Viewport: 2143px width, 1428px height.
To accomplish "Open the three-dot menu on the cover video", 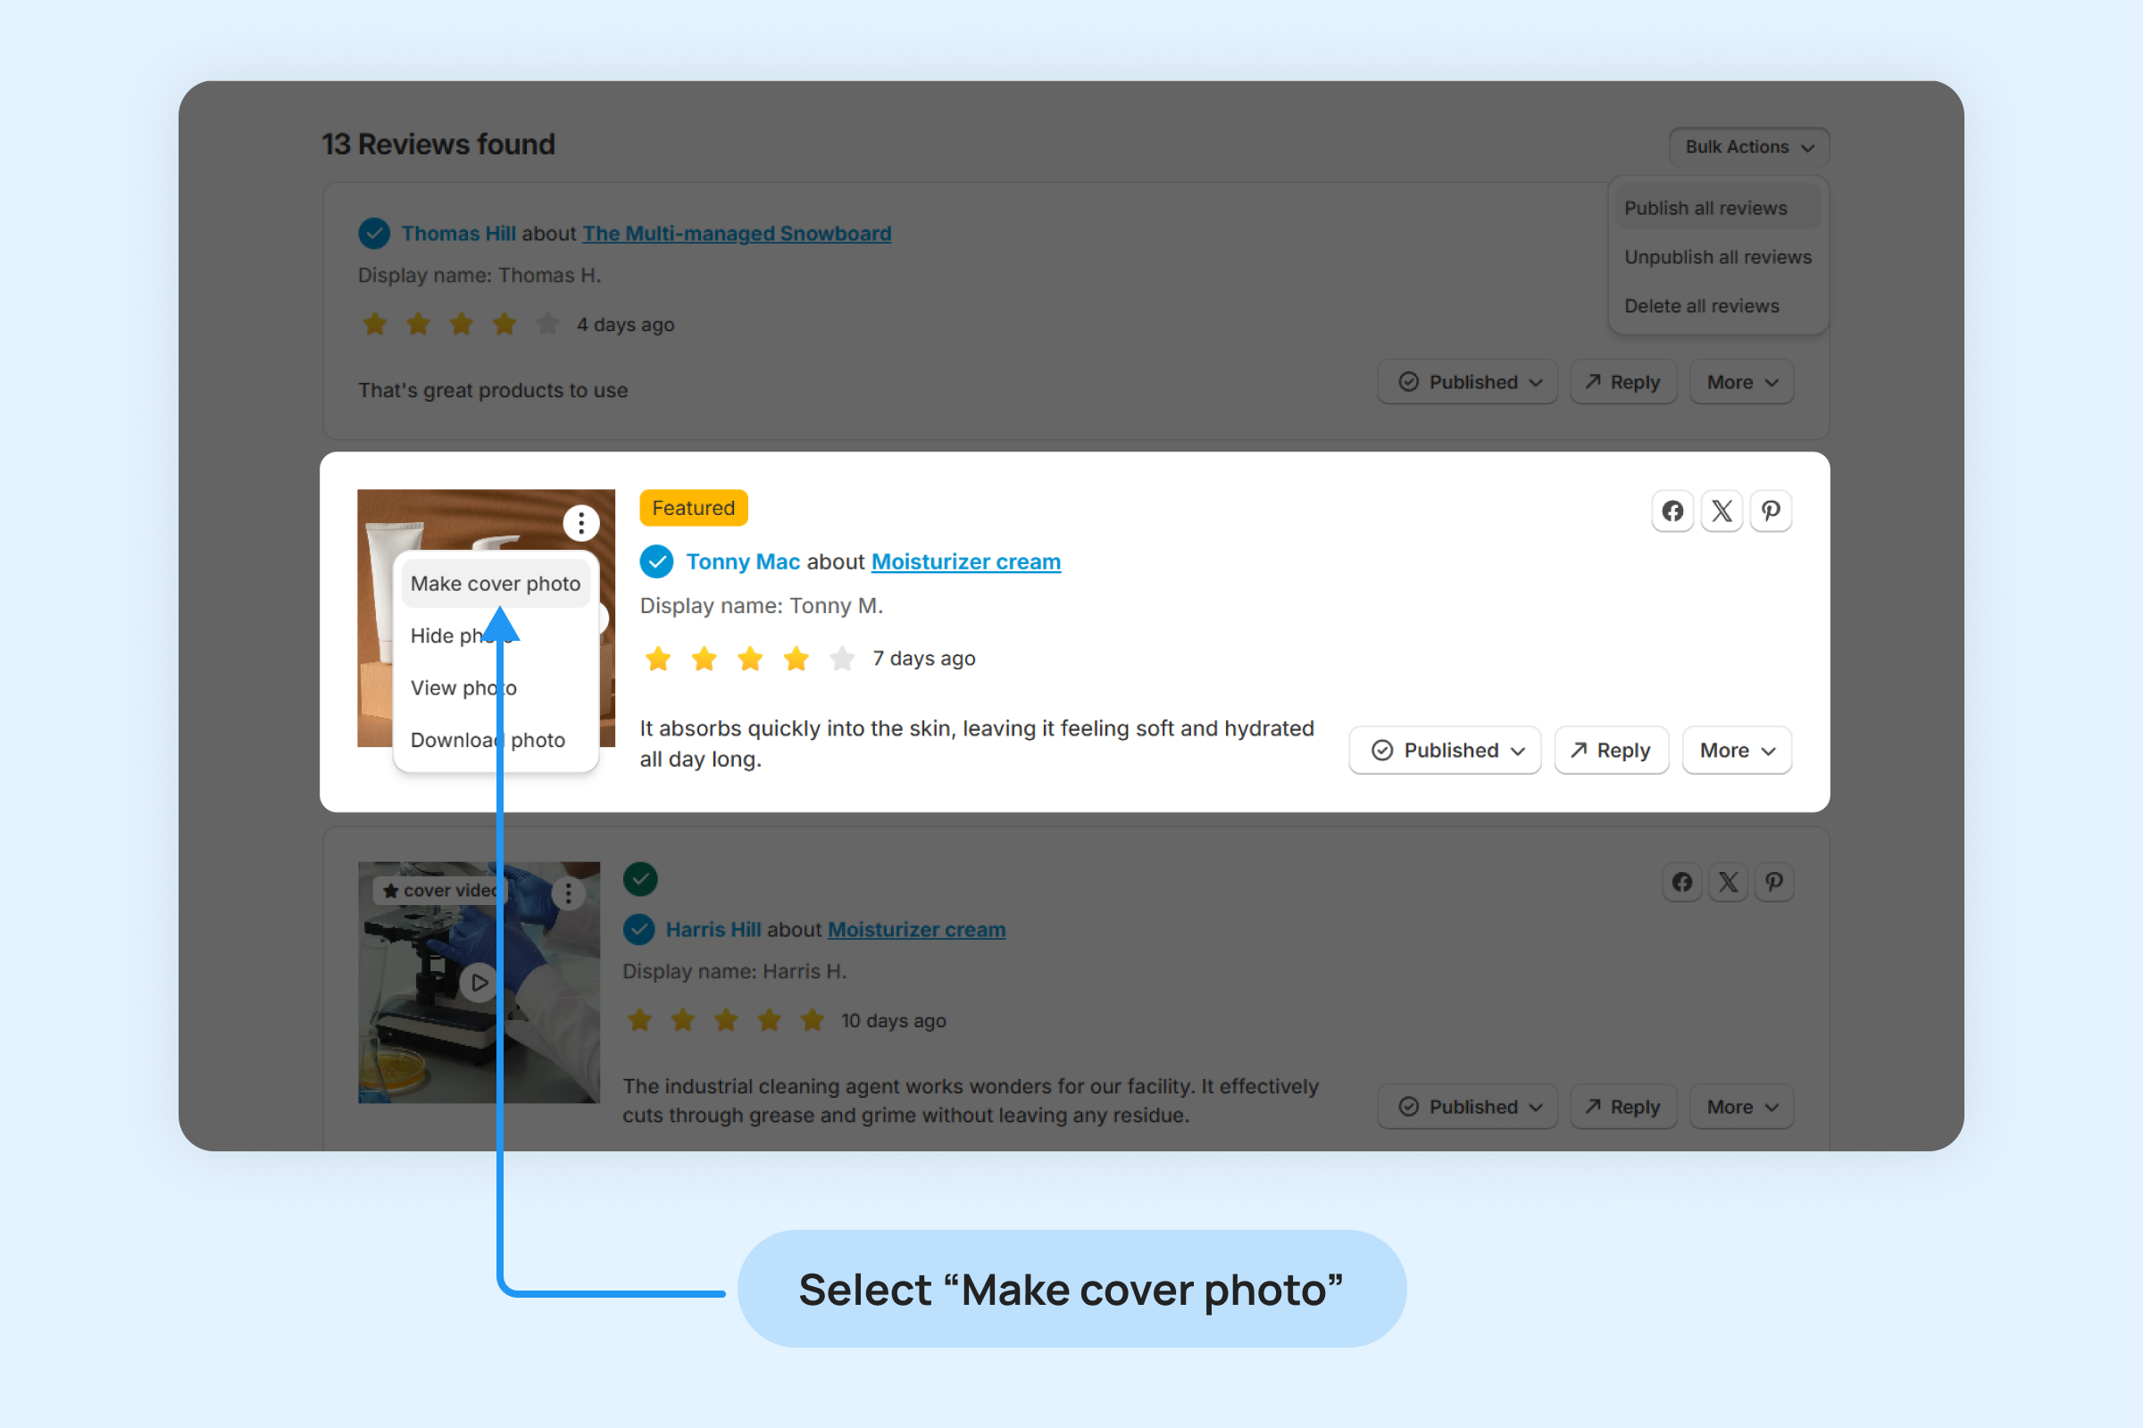I will 569,893.
